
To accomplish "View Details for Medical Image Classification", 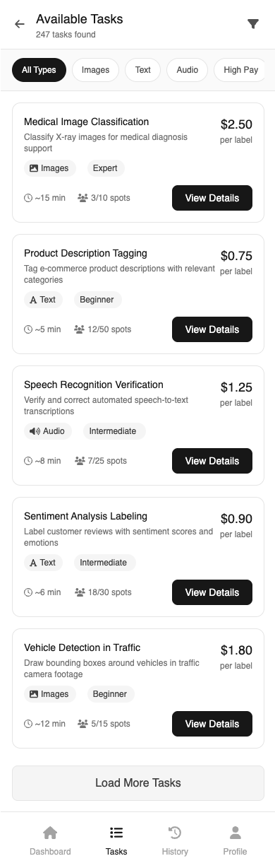I will (x=212, y=198).
